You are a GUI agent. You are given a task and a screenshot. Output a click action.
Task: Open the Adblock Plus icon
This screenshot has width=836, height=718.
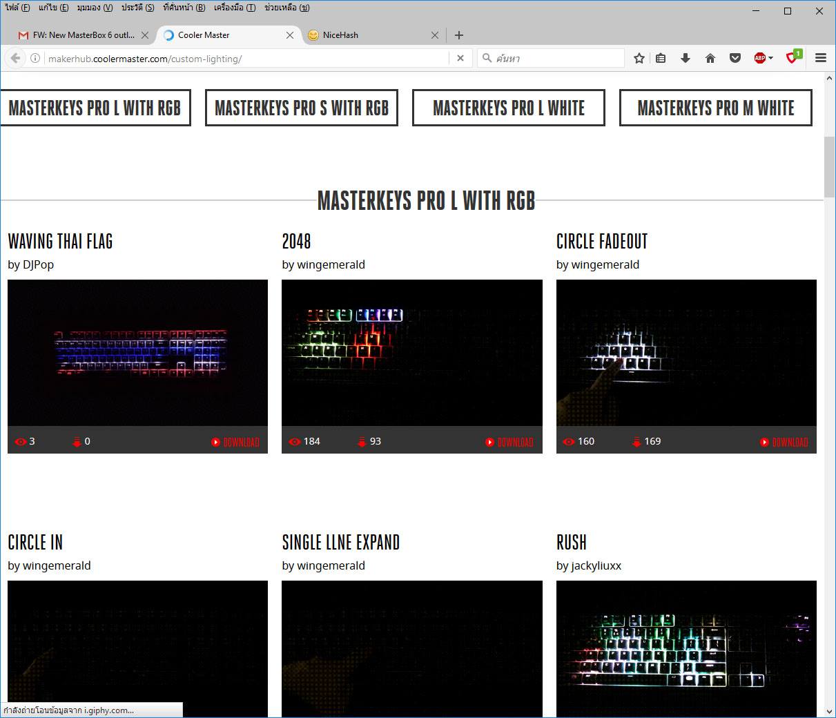pos(759,59)
